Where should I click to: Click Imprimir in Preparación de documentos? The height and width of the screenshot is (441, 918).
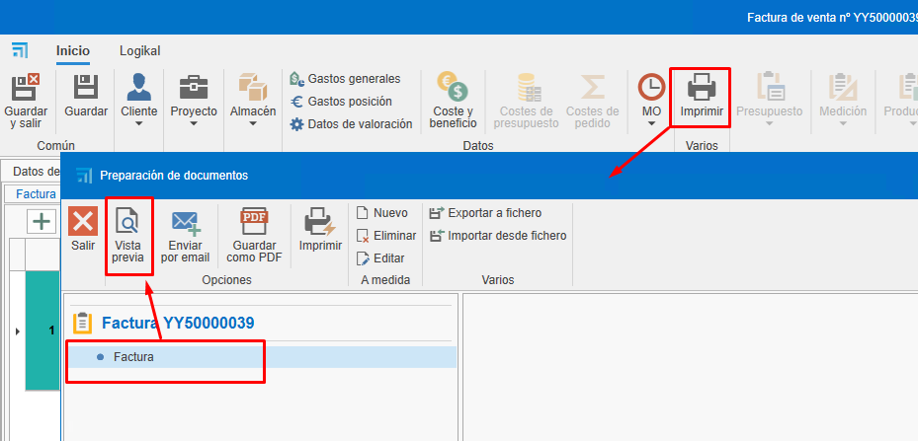click(320, 230)
